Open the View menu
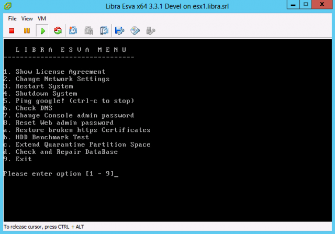The height and width of the screenshot is (234, 335). tap(27, 19)
